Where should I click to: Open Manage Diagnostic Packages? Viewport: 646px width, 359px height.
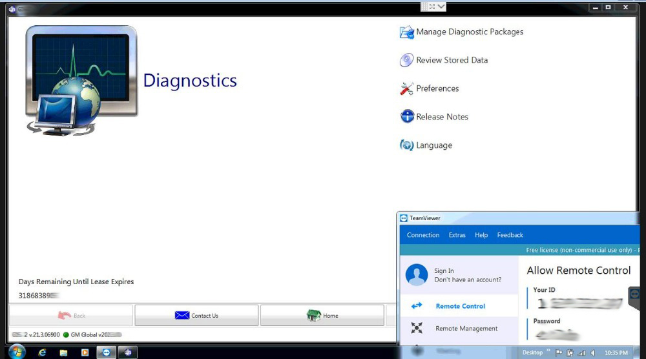click(461, 32)
